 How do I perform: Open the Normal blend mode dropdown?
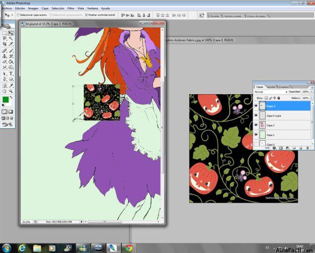[x=270, y=92]
